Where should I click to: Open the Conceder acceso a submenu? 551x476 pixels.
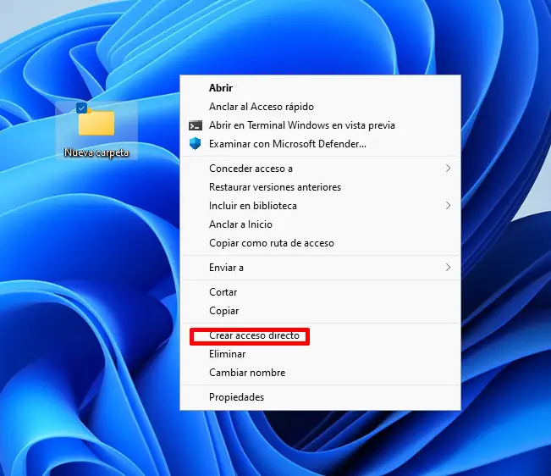[x=320, y=169]
